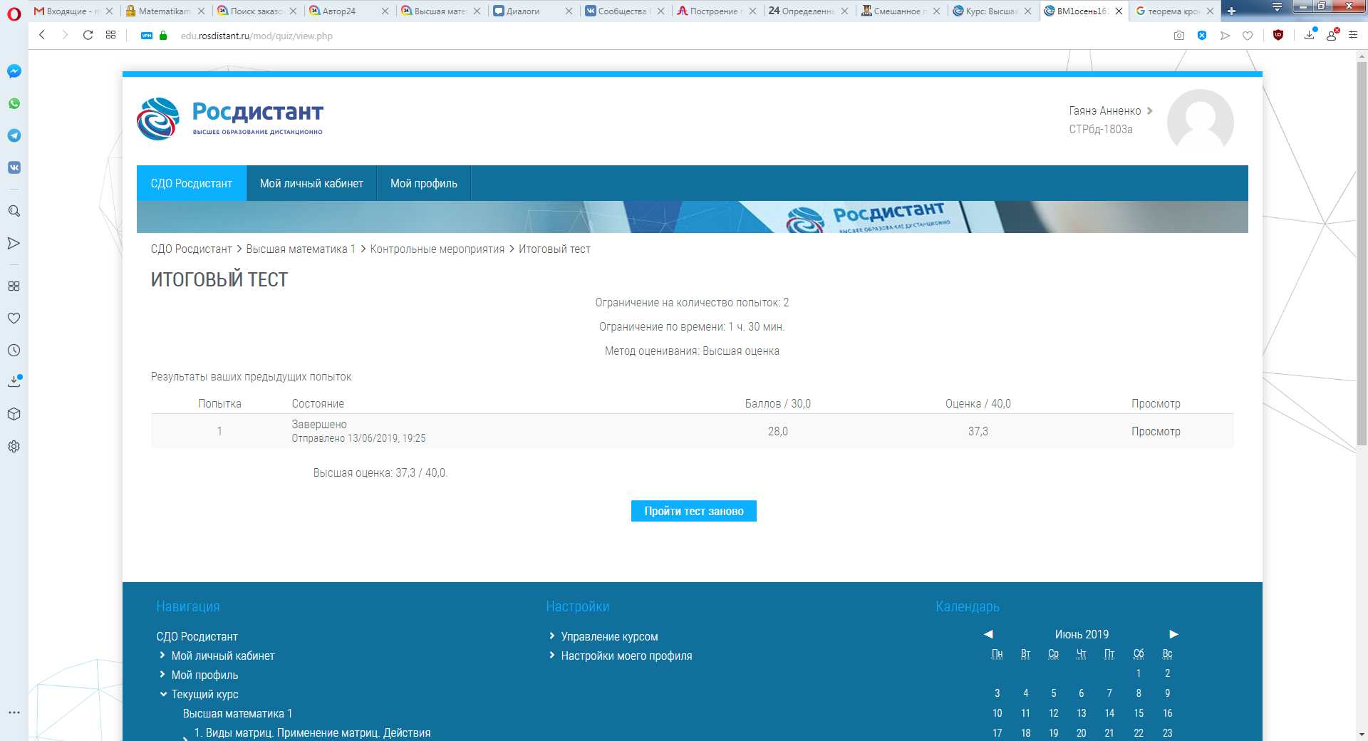Open Мой личный кабинет menu item
1368x741 pixels.
[311, 183]
